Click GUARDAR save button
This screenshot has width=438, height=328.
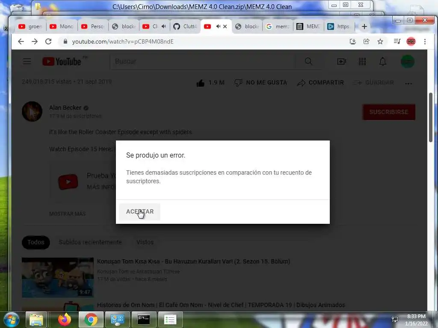pyautogui.click(x=373, y=83)
